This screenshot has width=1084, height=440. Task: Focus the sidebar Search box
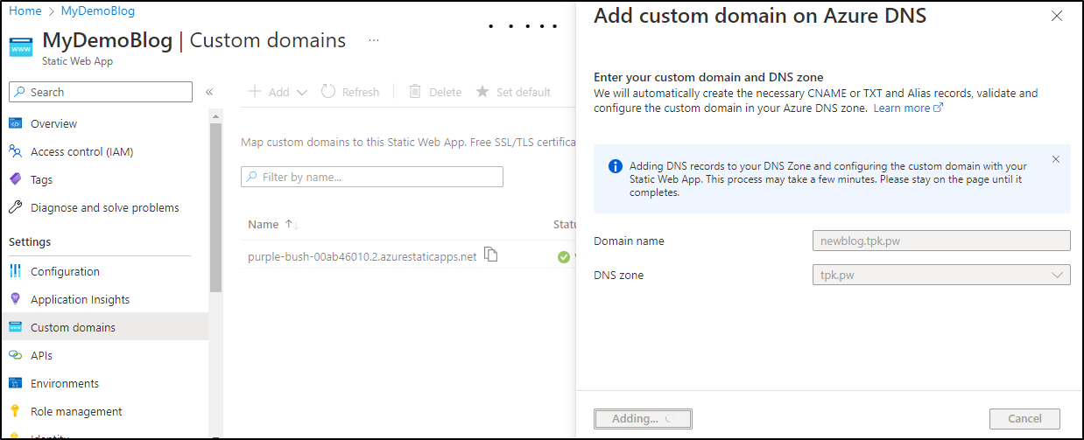point(101,92)
